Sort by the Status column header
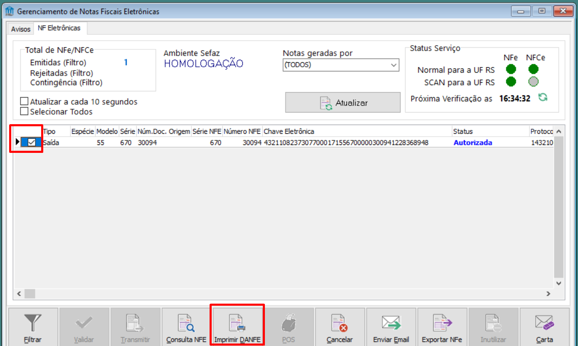 pos(491,131)
